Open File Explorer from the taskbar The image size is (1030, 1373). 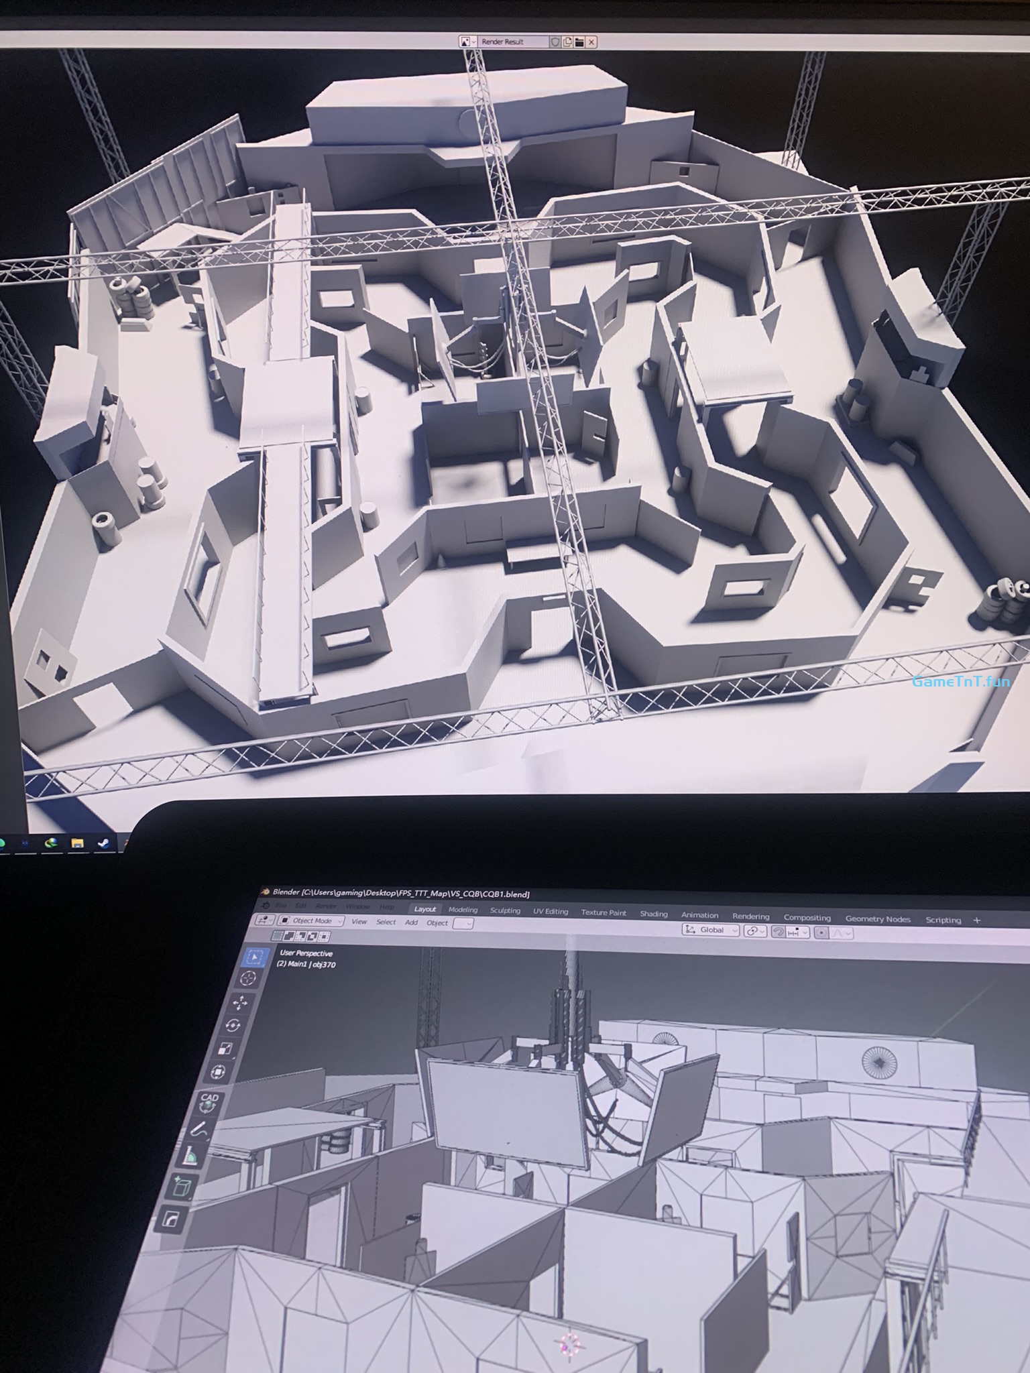(77, 843)
